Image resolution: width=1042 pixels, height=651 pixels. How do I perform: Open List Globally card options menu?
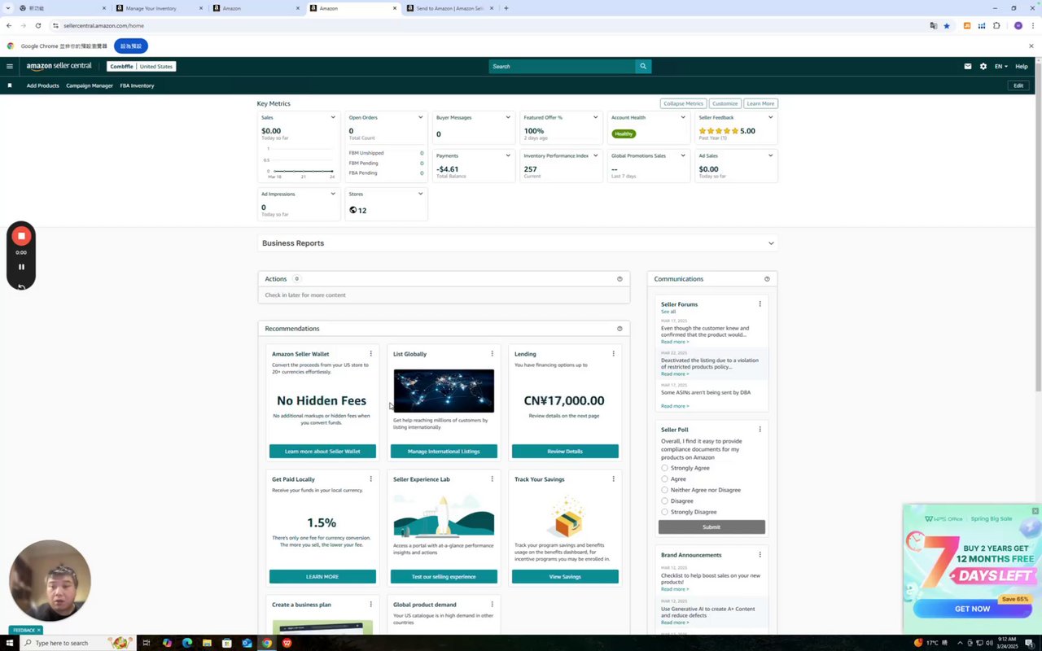(492, 354)
